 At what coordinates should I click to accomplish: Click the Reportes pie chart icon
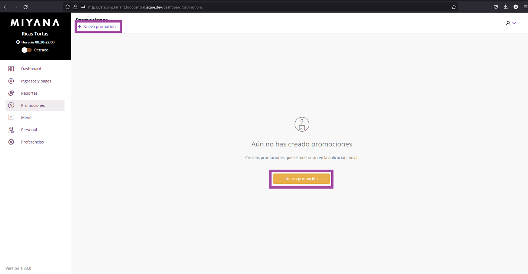pos(11,93)
